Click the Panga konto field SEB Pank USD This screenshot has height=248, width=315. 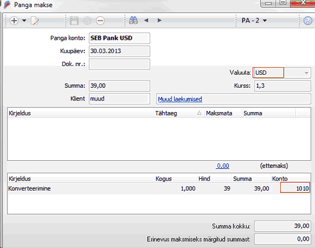click(120, 38)
